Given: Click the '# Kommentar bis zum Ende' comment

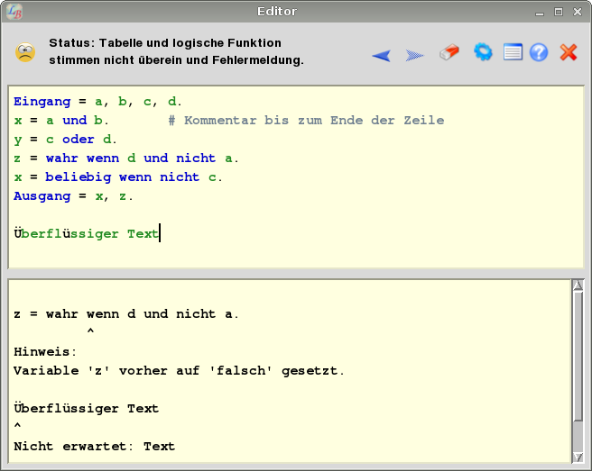Looking at the screenshot, I should coord(306,121).
